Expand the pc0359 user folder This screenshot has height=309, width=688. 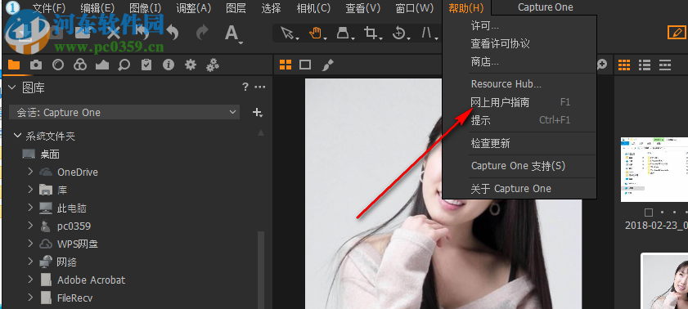[30, 226]
